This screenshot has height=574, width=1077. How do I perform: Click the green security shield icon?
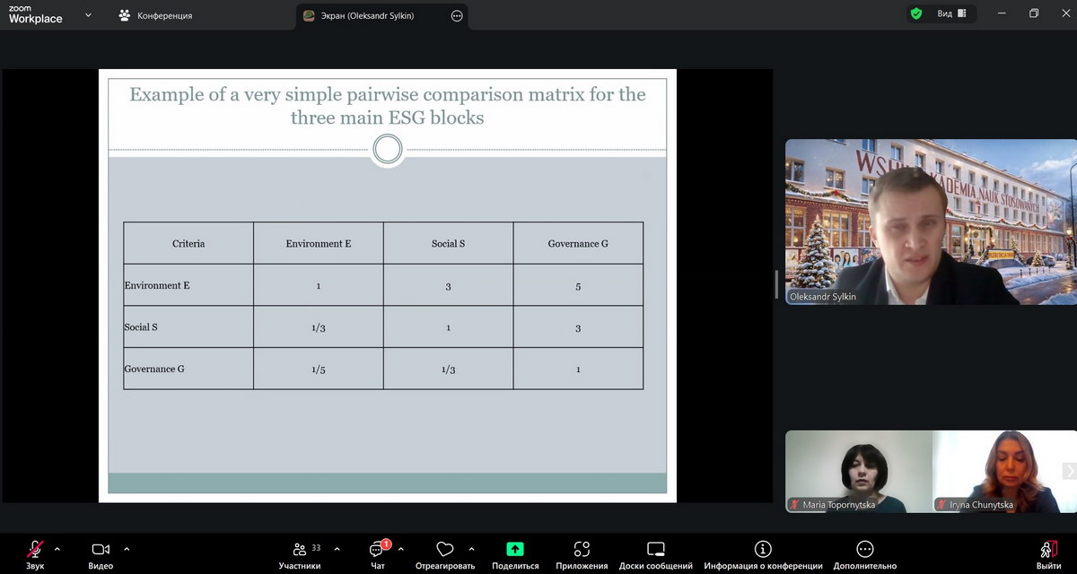916,14
